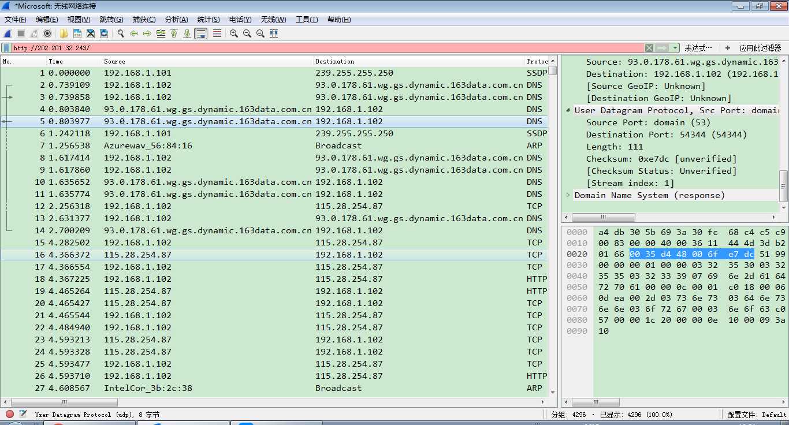Select packet 1 SSDP to 239.255.255.250
Viewport: 789px width, 425px height.
tap(274, 73)
